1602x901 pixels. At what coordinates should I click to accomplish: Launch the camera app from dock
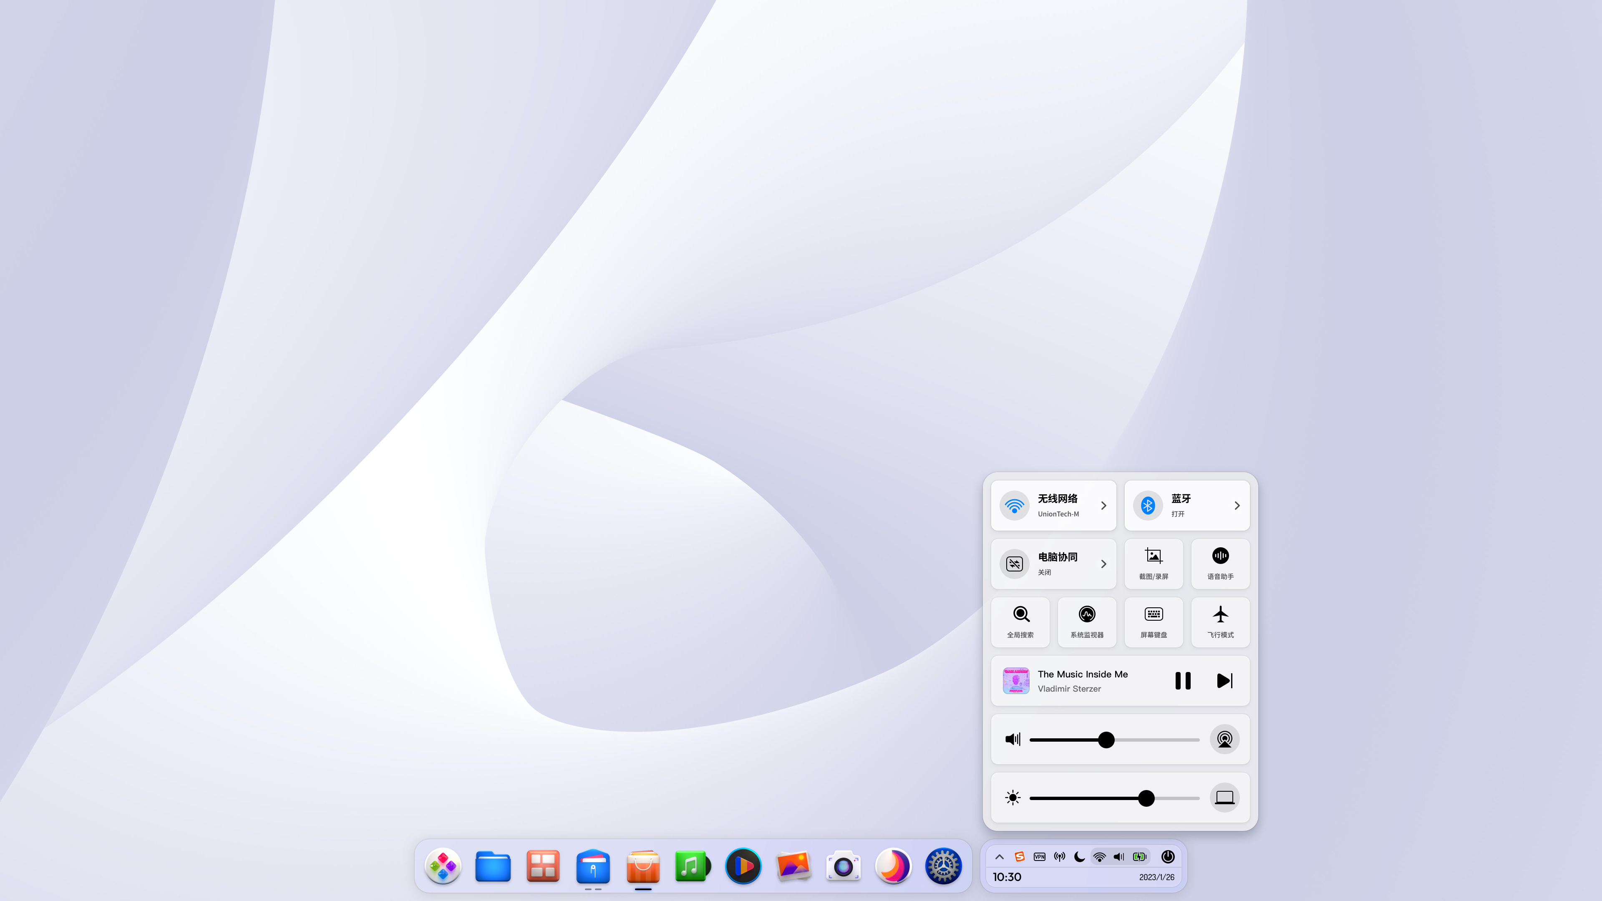(x=843, y=866)
